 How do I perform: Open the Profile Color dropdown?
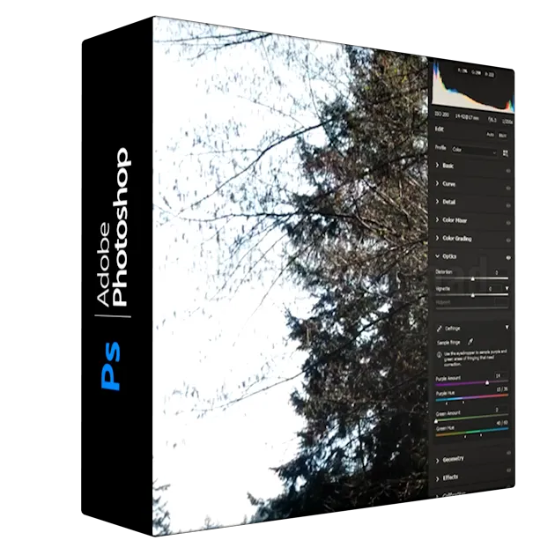(x=474, y=152)
